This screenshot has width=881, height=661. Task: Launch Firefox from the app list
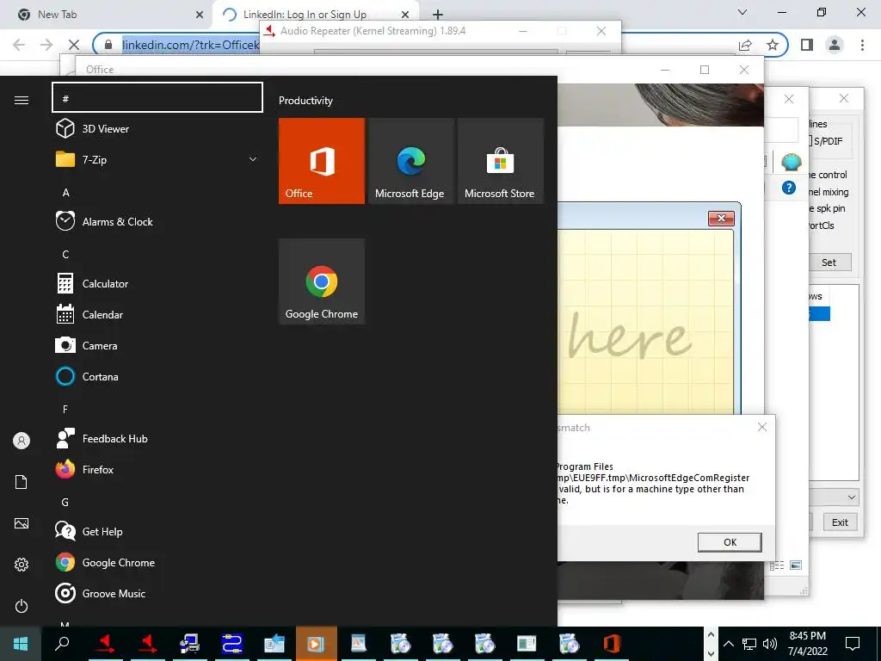point(157,469)
